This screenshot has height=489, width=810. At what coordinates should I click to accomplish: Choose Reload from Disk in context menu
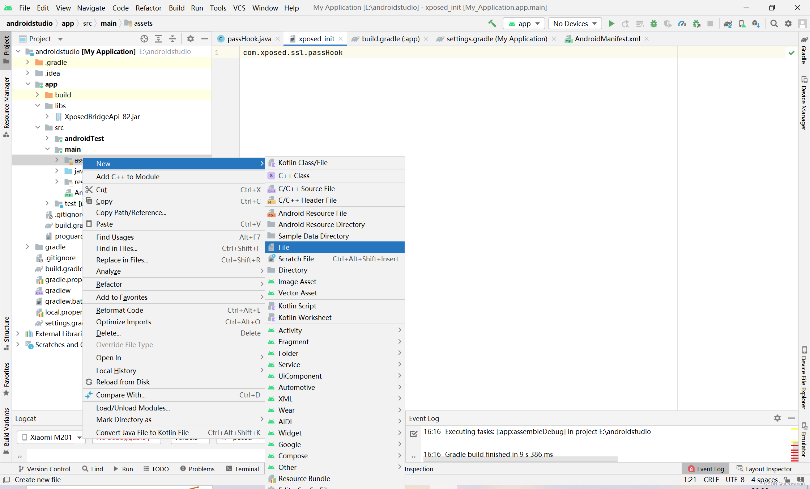click(x=174, y=382)
